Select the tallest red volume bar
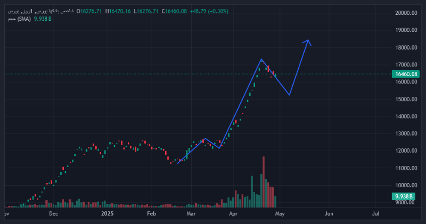Screen dimensions: 426x224 (264, 182)
